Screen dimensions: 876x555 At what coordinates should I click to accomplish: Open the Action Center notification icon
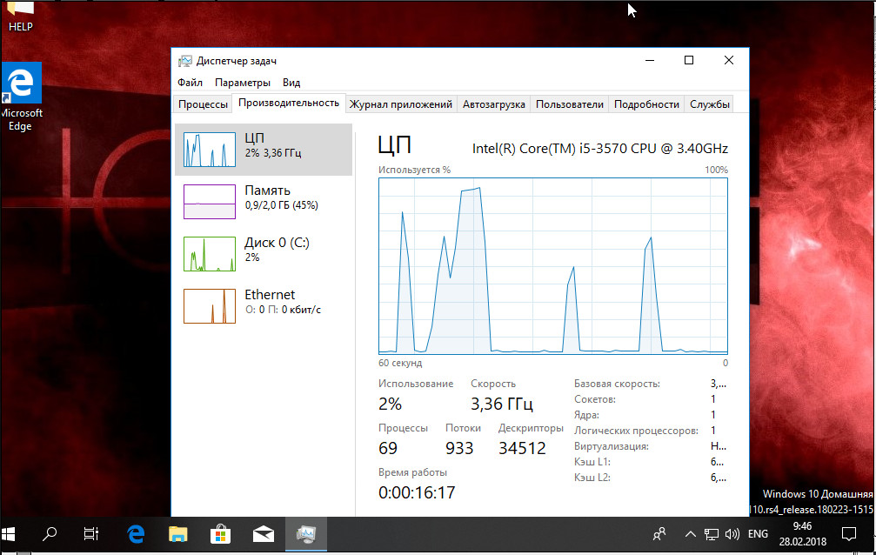(849, 534)
